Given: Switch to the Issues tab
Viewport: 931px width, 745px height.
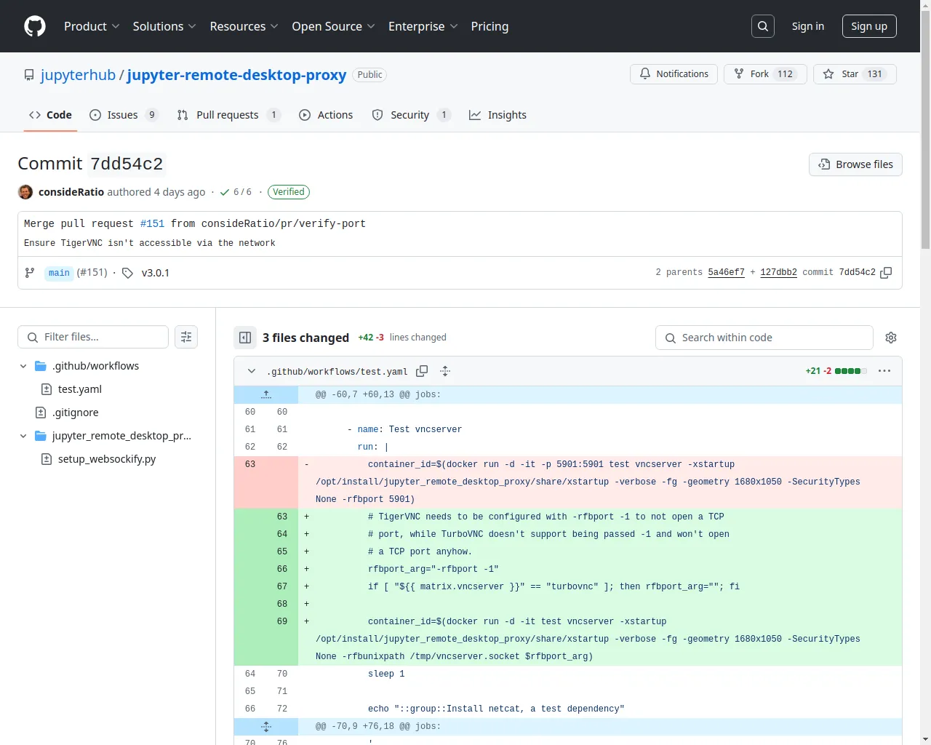Looking at the screenshot, I should (x=124, y=115).
